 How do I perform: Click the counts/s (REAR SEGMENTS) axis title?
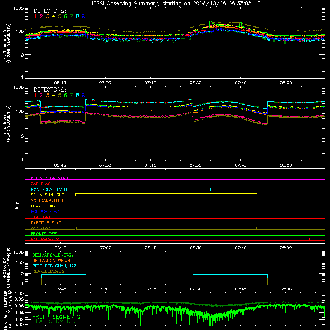[x=7, y=124]
